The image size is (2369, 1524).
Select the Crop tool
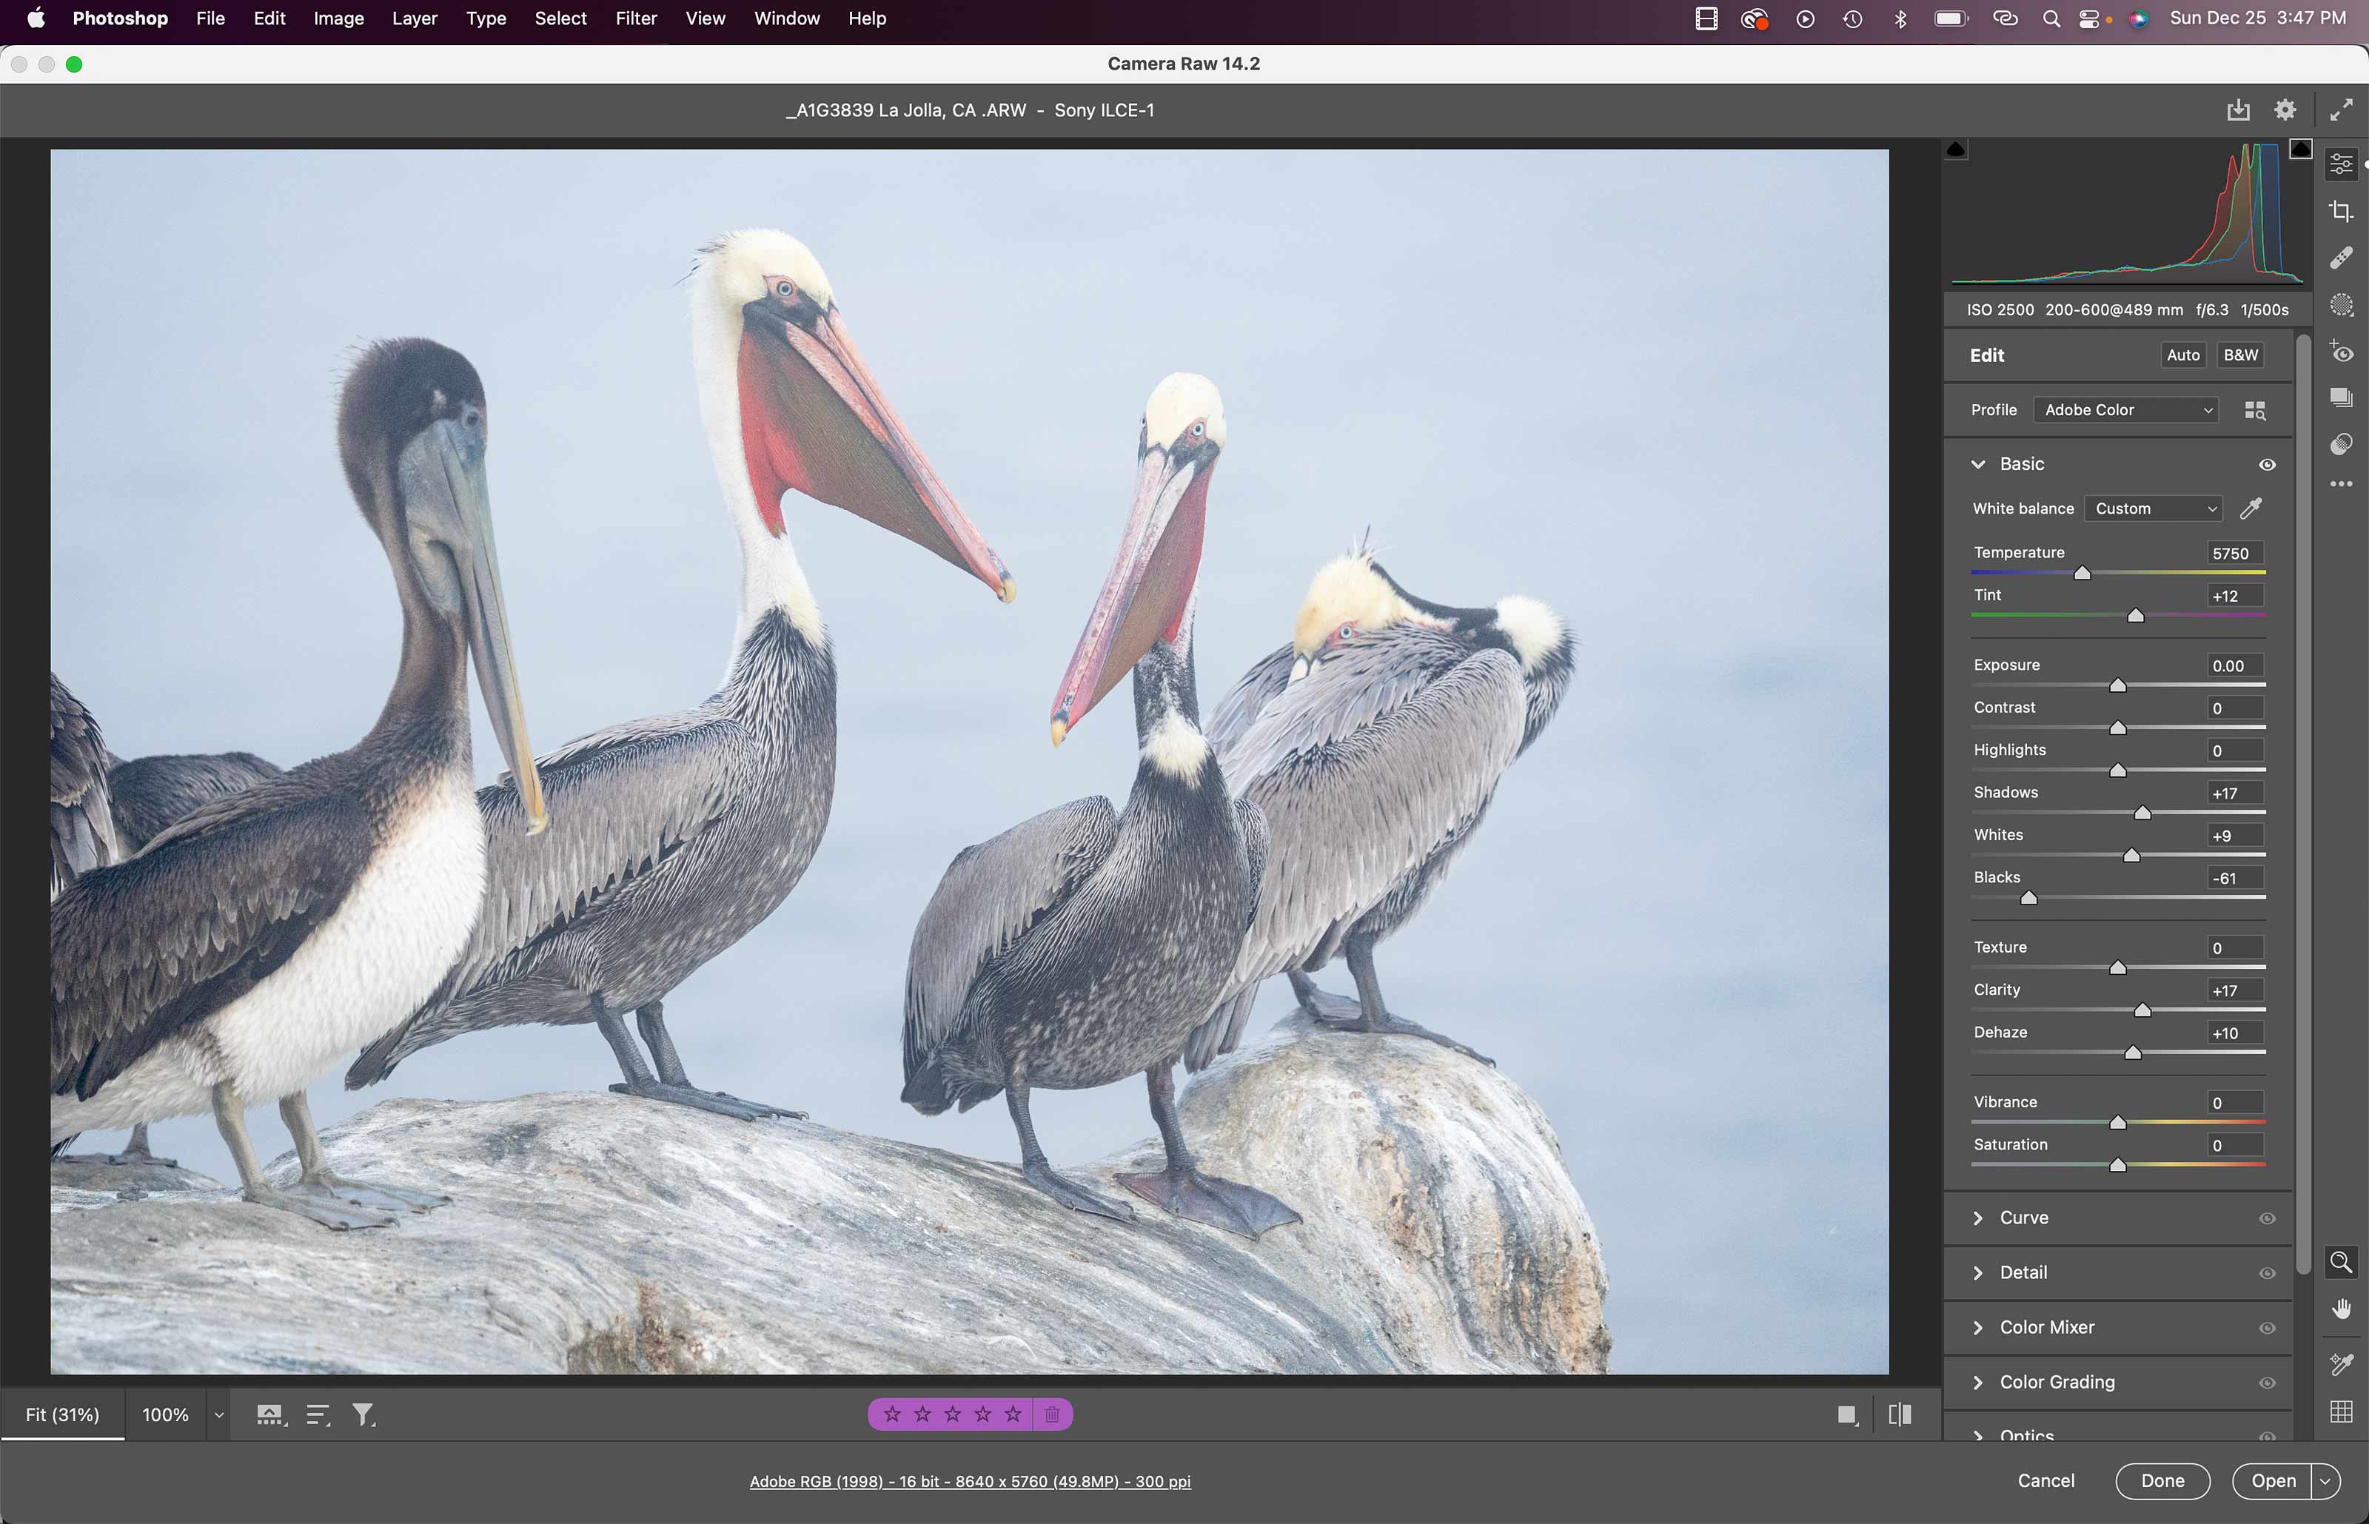click(2340, 211)
